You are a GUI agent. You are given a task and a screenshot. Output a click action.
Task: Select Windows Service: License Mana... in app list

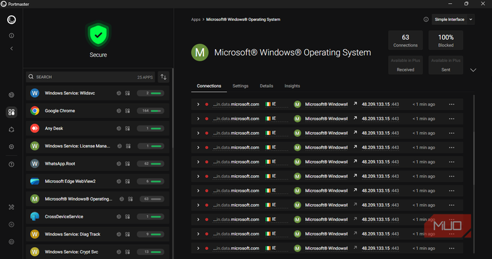pyautogui.click(x=98, y=146)
